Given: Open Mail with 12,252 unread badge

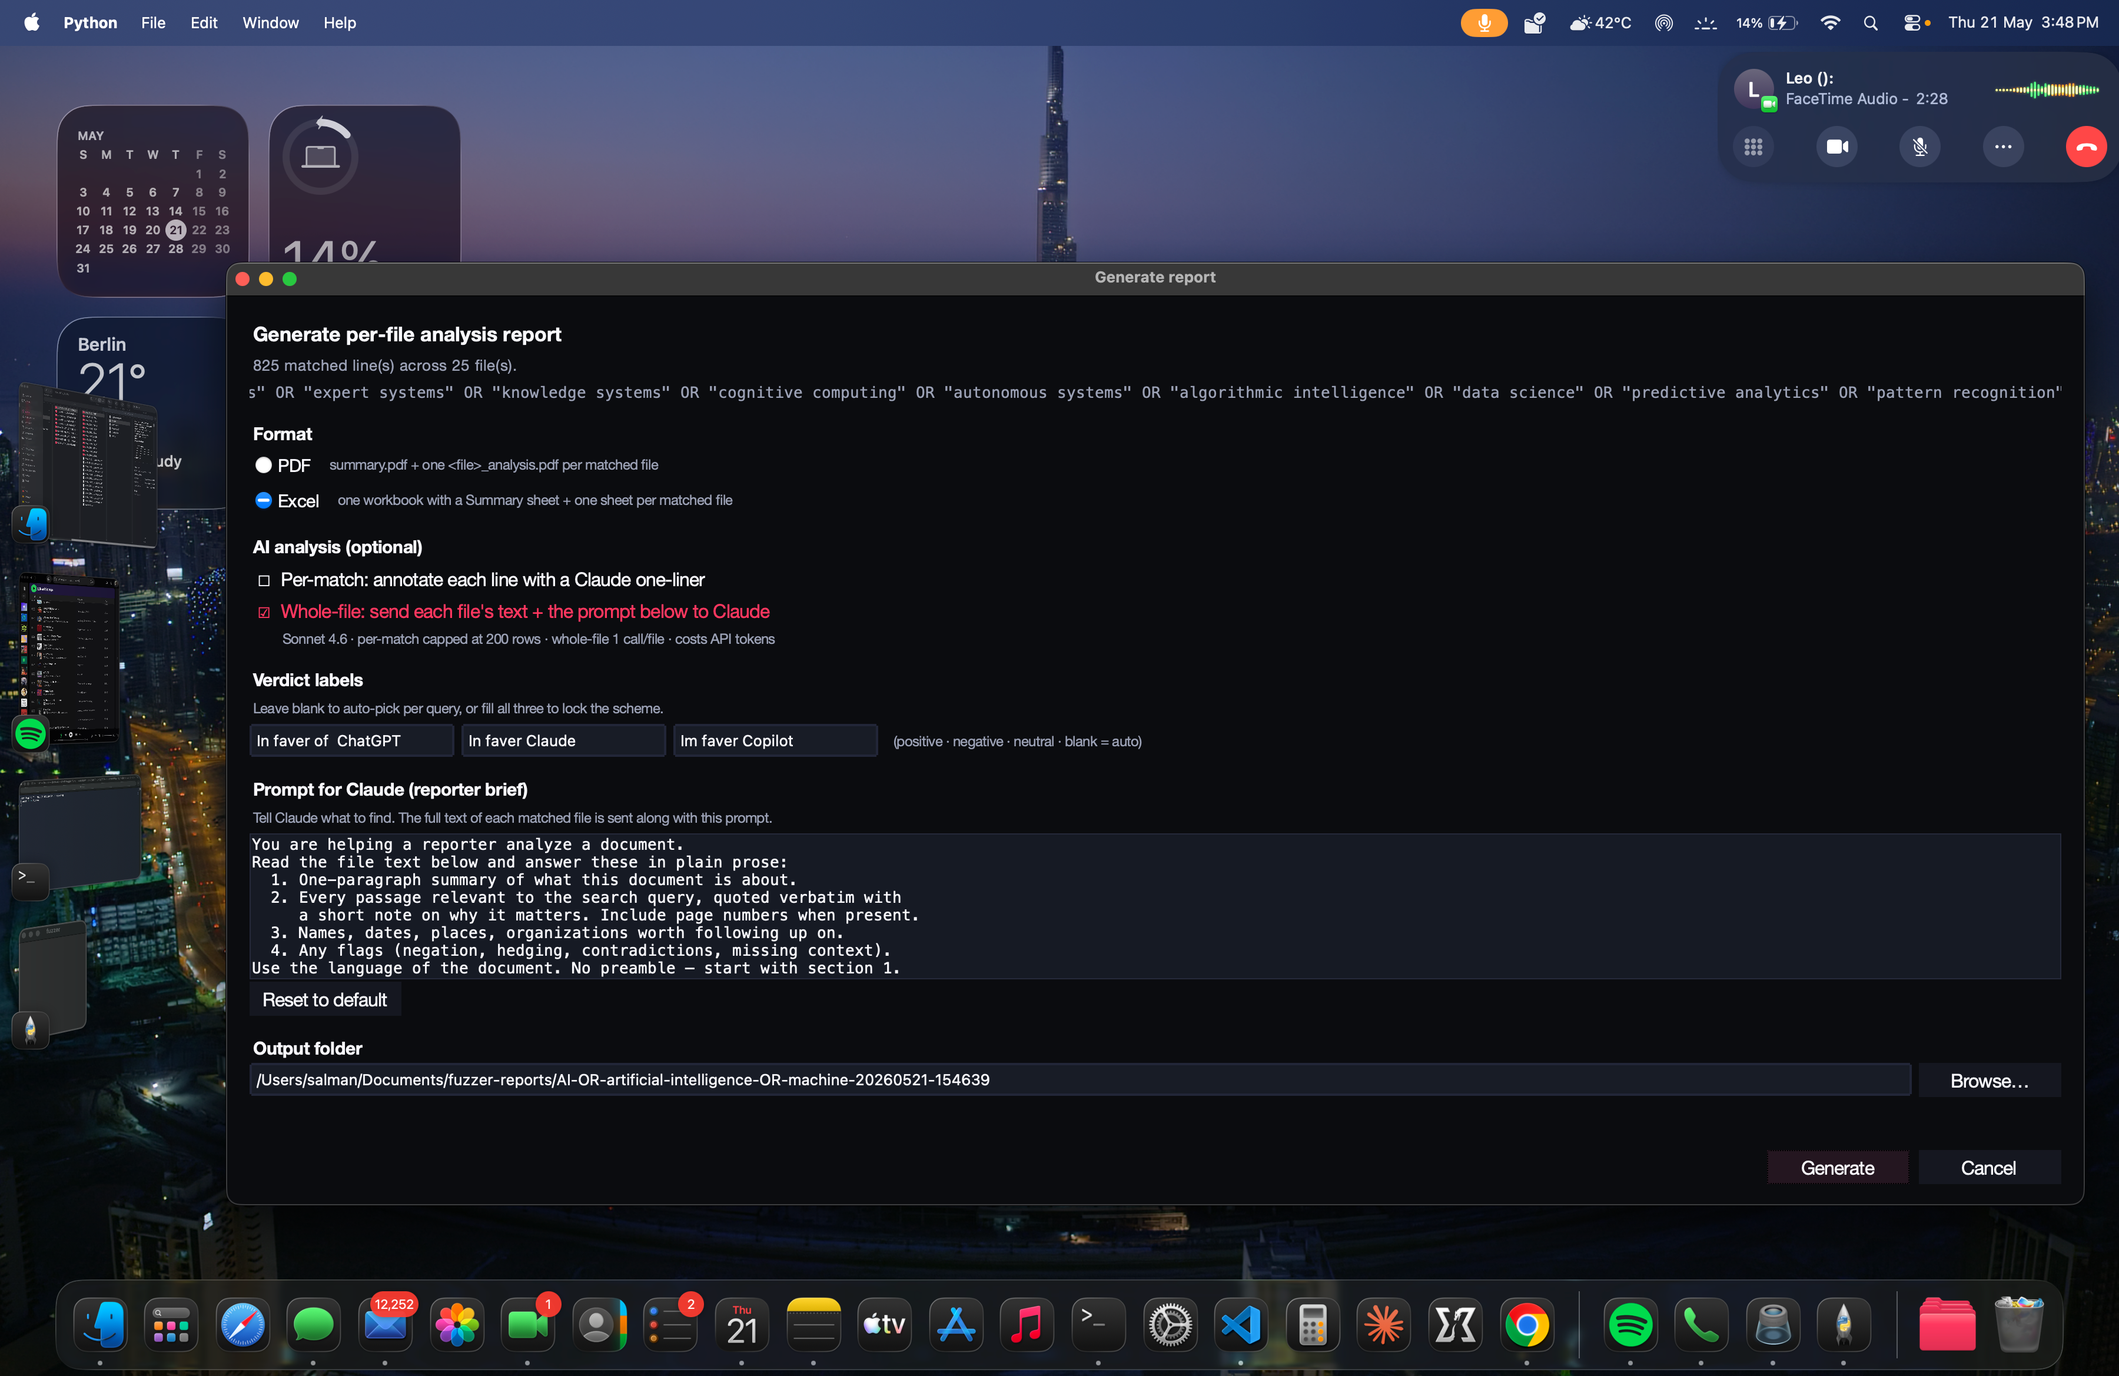Looking at the screenshot, I should tap(386, 1324).
